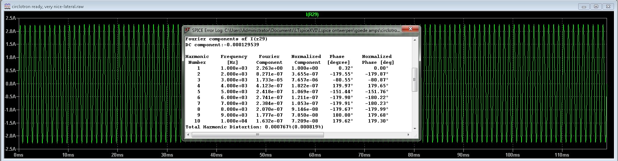618x161 pixels.
Task: Click the 20ms time axis label
Action: pyautogui.click(x=117, y=155)
